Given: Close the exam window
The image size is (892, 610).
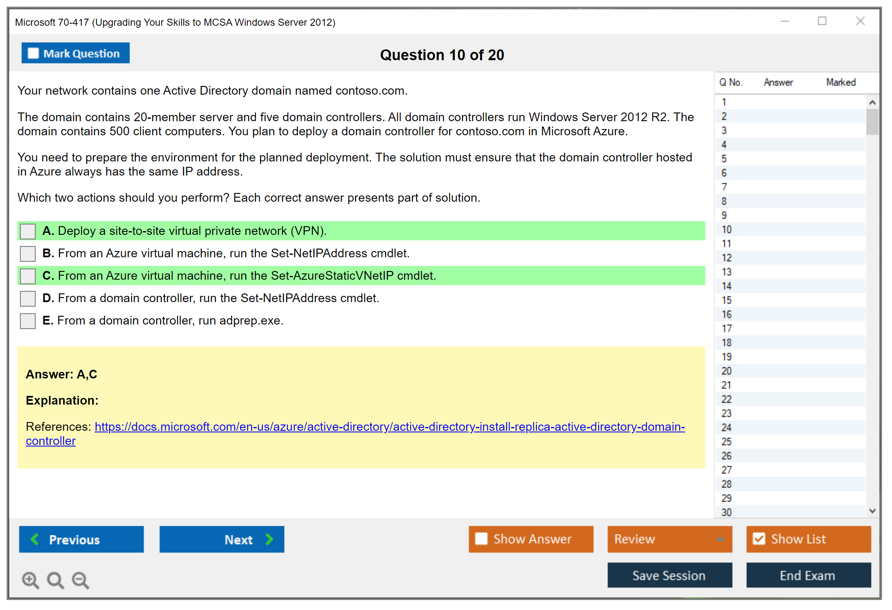Looking at the screenshot, I should [860, 21].
